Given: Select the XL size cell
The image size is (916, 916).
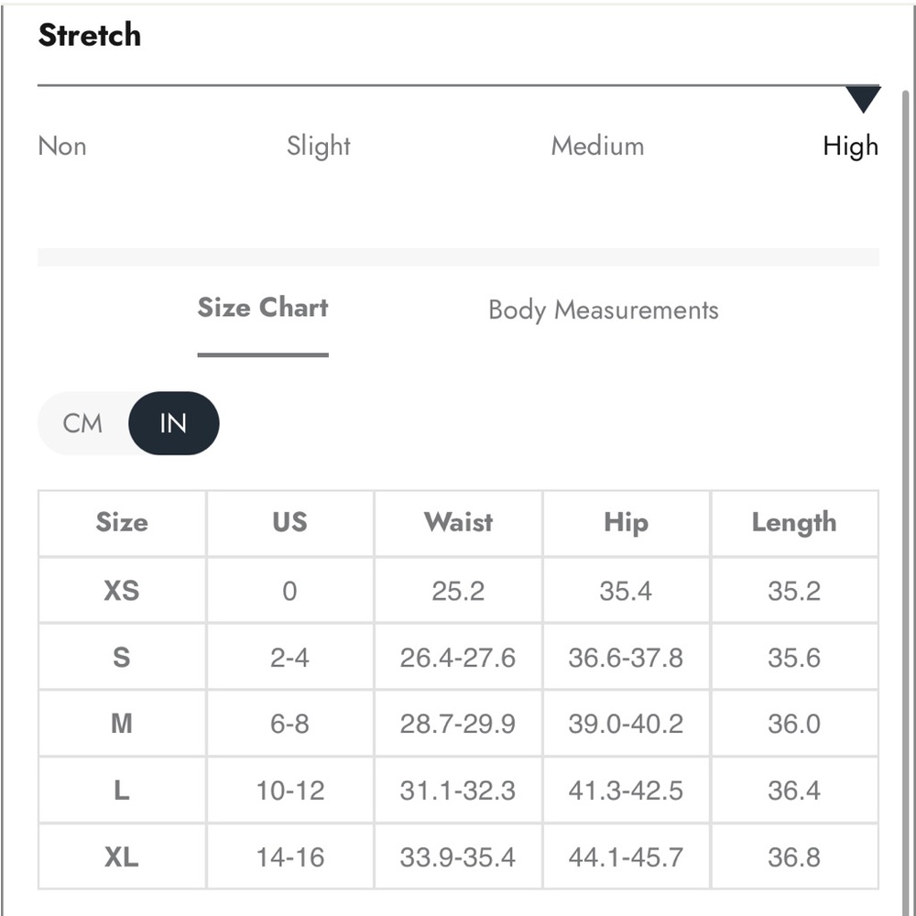Looking at the screenshot, I should coord(122,857).
